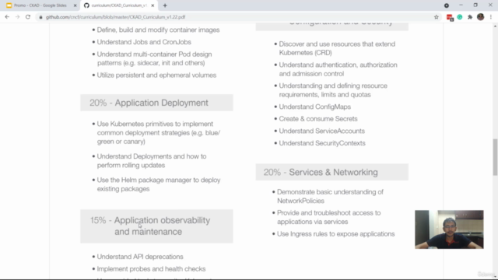Bookmark this page with the star icon
The height and width of the screenshot is (280, 498).
point(437,17)
